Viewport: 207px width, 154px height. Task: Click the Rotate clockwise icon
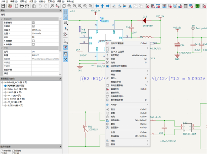pyautogui.click(x=120, y=6)
